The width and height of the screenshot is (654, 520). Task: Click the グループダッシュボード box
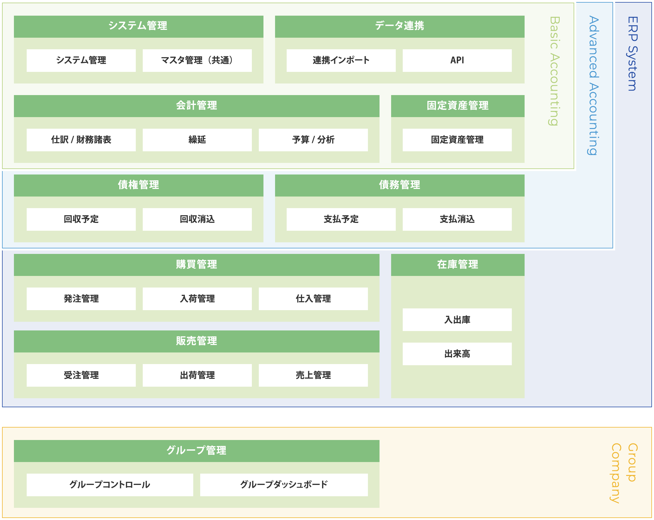point(284,485)
